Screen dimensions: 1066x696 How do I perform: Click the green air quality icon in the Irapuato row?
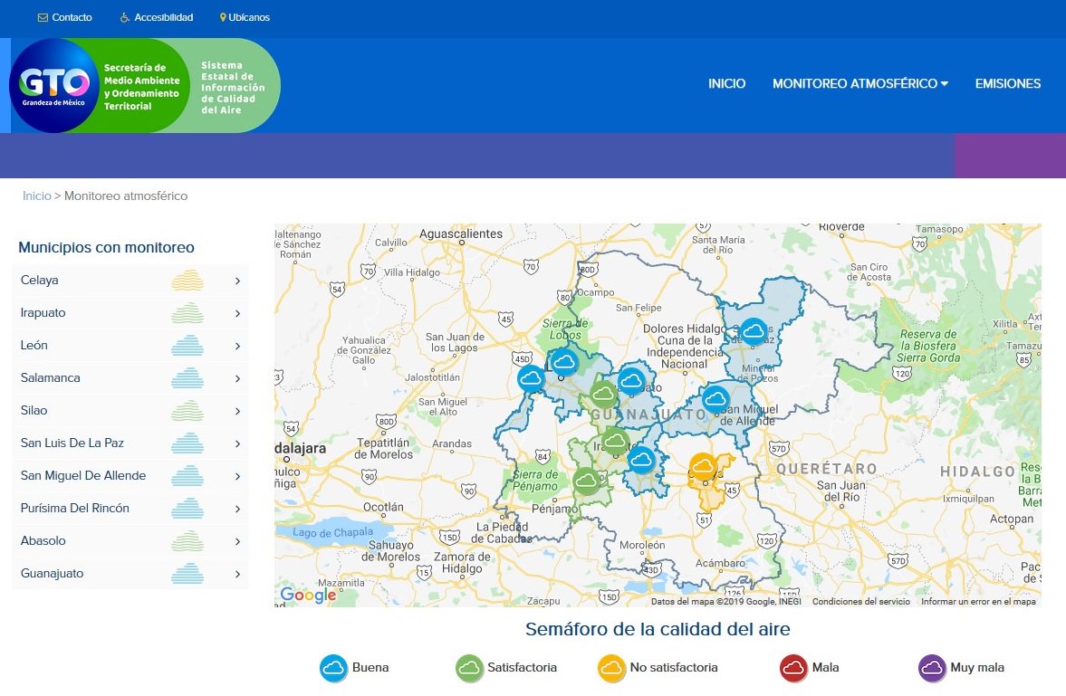point(187,312)
